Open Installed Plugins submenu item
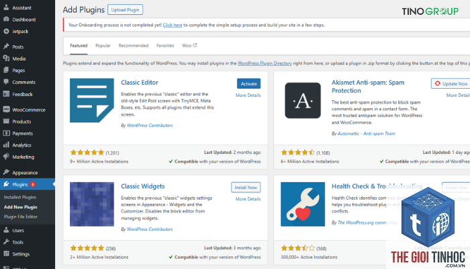The image size is (470, 269). coord(20,197)
